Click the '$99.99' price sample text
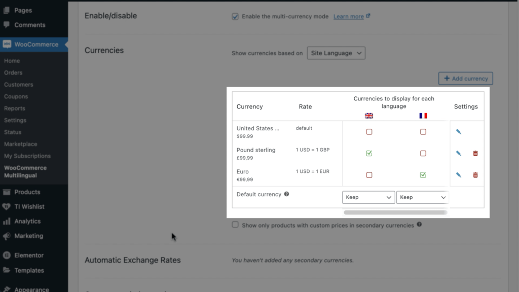Screen dimensions: 519x292 click(245, 136)
